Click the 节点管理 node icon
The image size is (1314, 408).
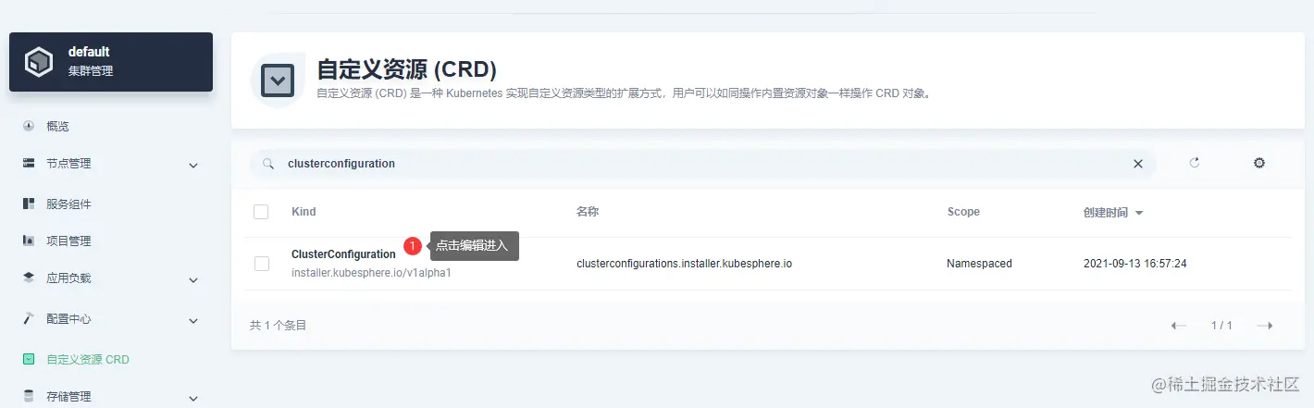(x=29, y=164)
